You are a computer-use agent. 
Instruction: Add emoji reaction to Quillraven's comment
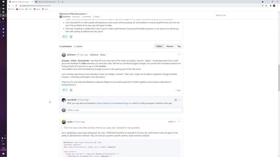coord(71,90)
